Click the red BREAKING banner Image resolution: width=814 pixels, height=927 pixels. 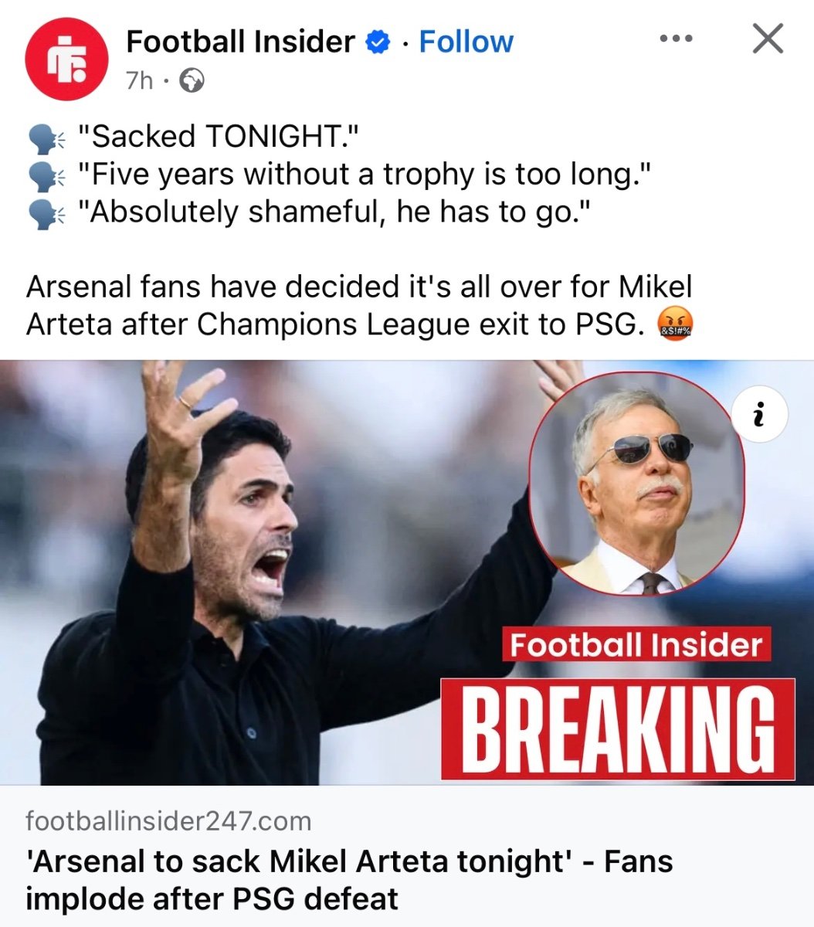coord(618,729)
